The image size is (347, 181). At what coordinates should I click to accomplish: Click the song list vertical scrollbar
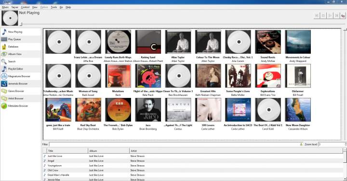345,164
